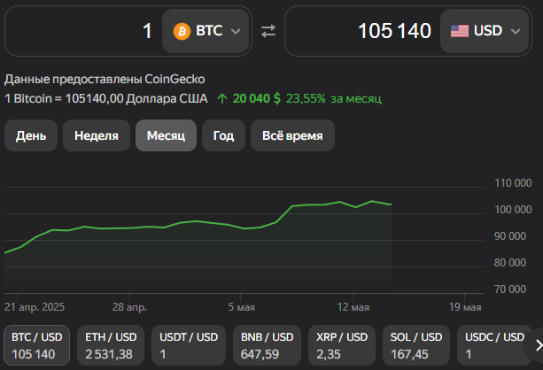Click the US flag icon
This screenshot has width=543, height=370.
[x=460, y=31]
